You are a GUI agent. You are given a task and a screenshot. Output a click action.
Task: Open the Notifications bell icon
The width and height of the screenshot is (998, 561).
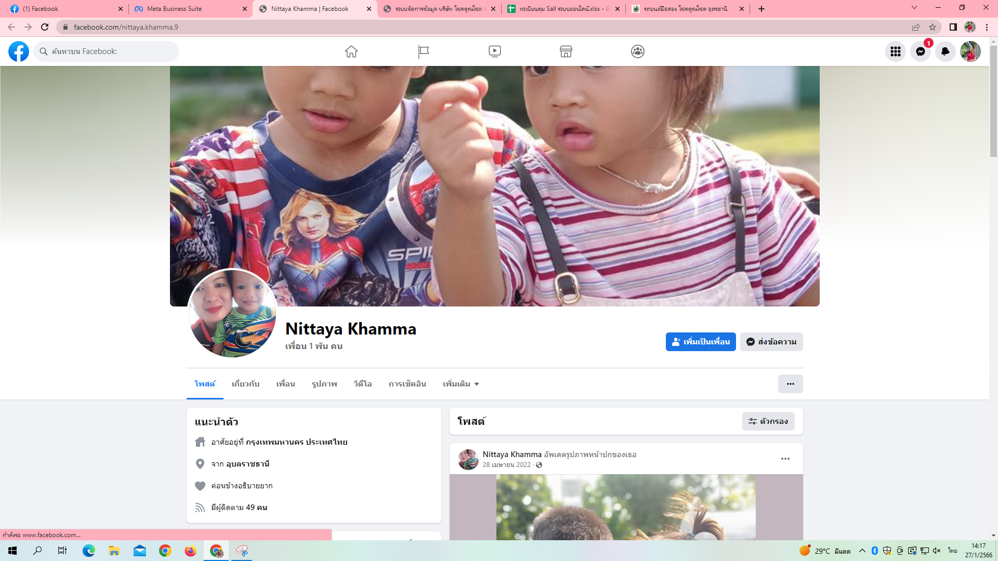[x=946, y=51]
